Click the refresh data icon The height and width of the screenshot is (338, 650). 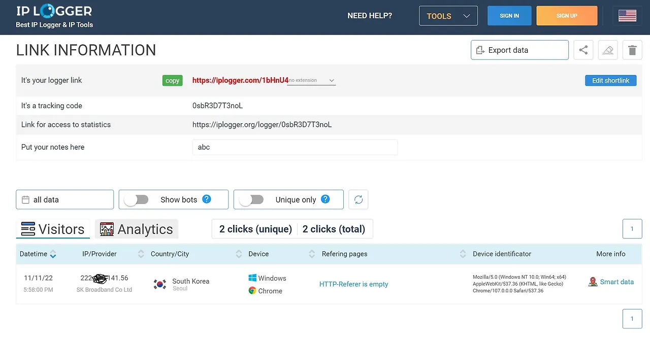[x=359, y=199]
